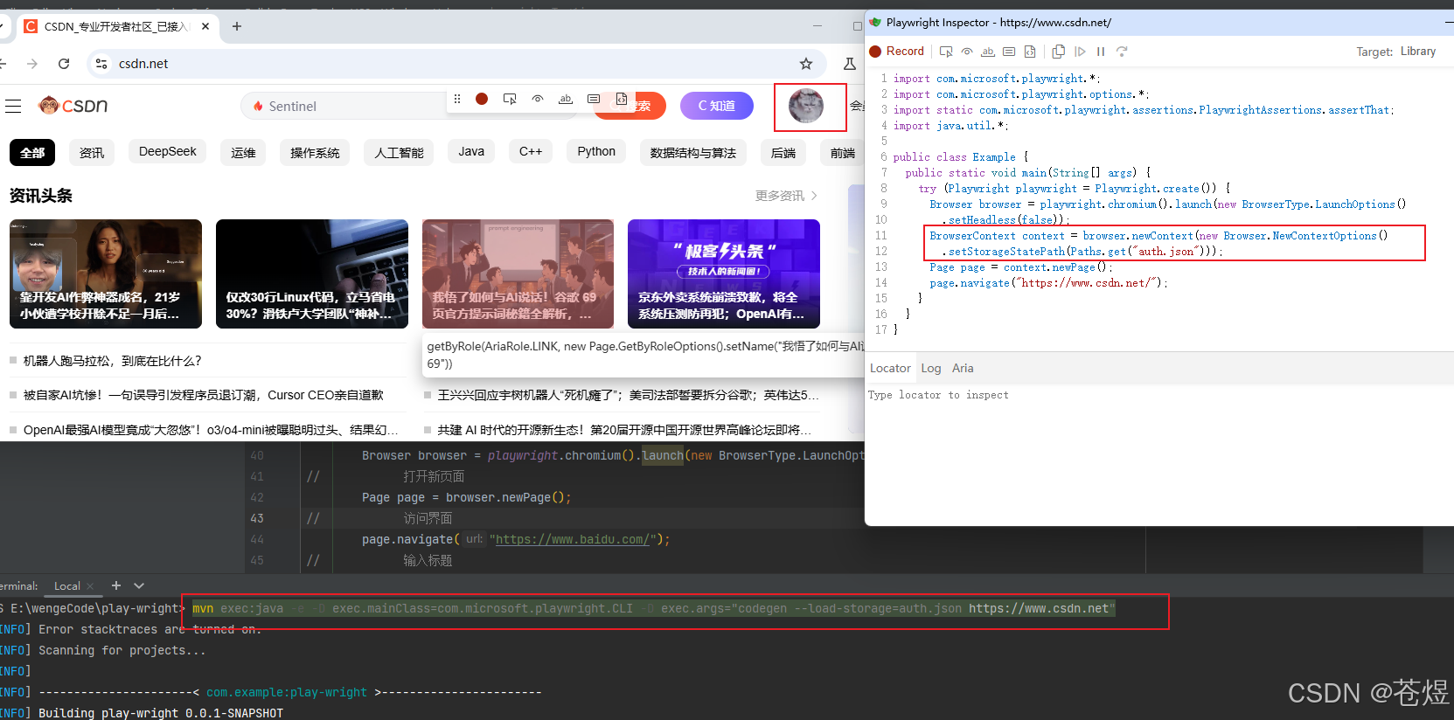Expand terminal options chevron dropdown
Image resolution: width=1454 pixels, height=720 pixels.
coord(139,585)
